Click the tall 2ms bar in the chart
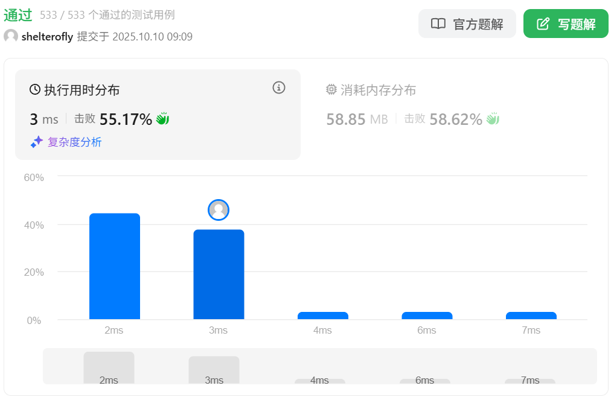The height and width of the screenshot is (400, 614). [x=115, y=266]
